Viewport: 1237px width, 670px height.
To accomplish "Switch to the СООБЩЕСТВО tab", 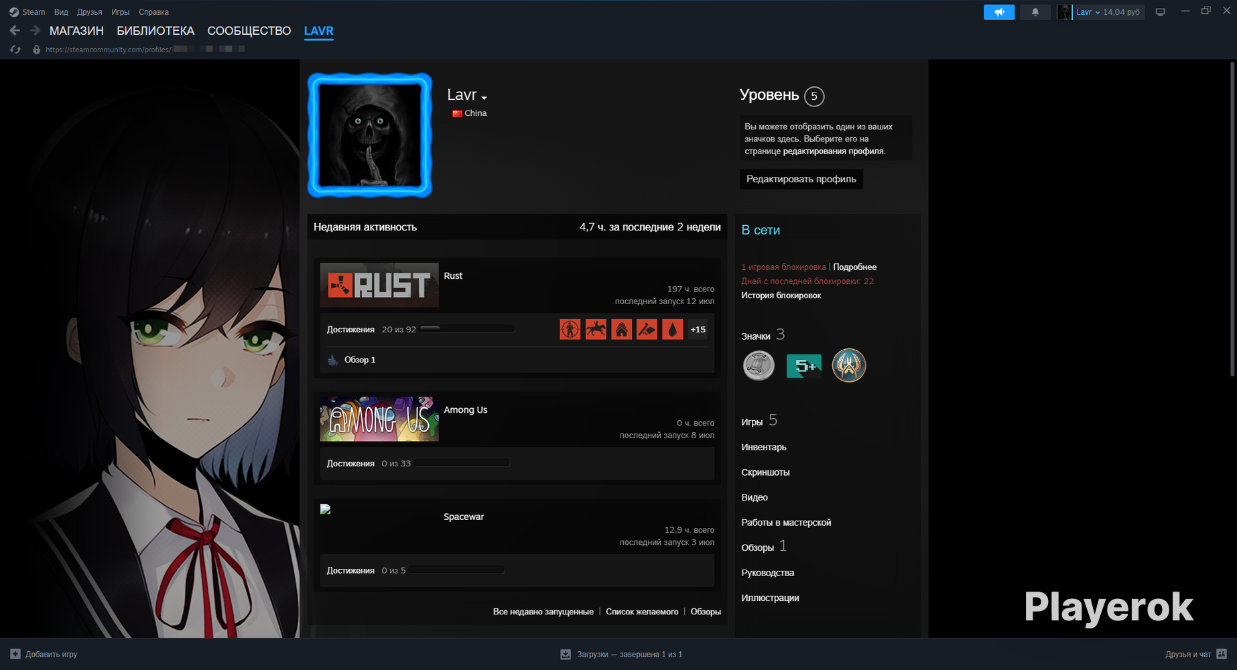I will [249, 31].
